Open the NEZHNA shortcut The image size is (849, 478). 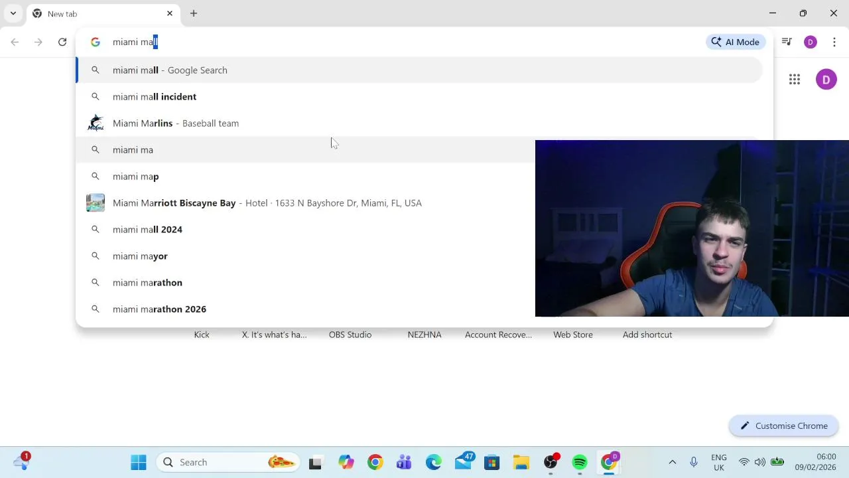424,335
